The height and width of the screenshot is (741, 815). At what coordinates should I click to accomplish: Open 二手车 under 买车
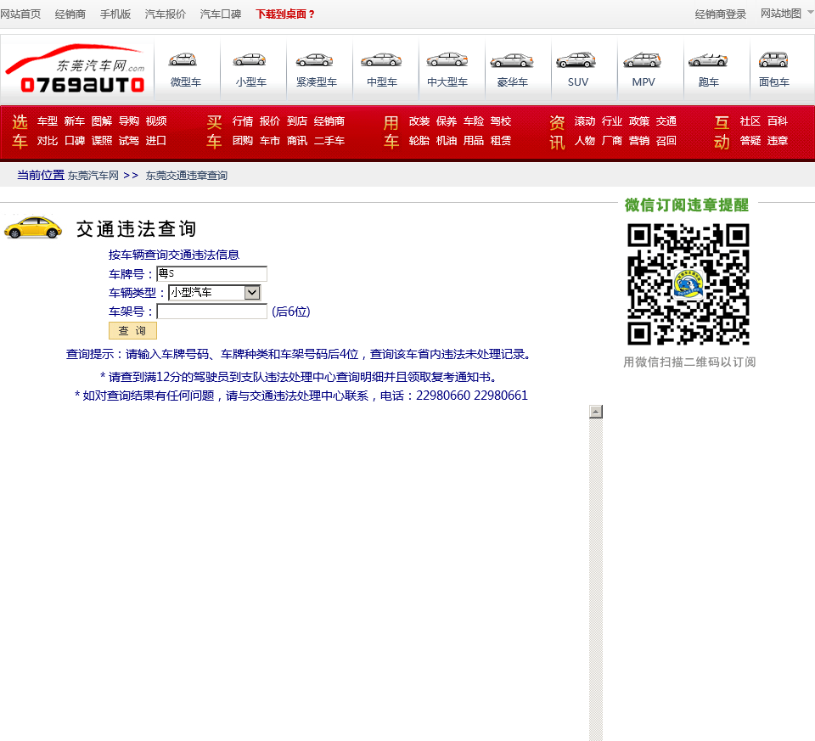[x=329, y=141]
